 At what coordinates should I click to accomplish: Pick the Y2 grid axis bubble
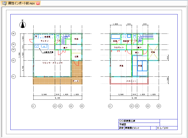click(x=13, y=61)
